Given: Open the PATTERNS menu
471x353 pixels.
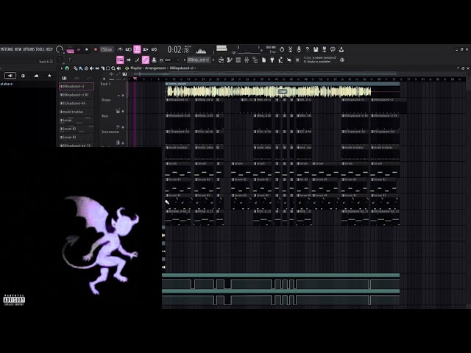Looking at the screenshot, I should coord(7,49).
